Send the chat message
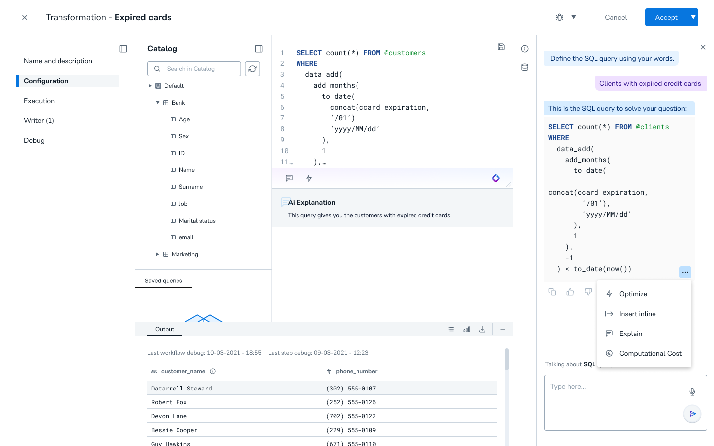This screenshot has height=446, width=714. tap(692, 414)
